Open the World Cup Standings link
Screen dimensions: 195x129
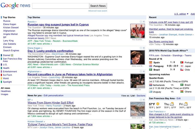click(x=177, y=55)
